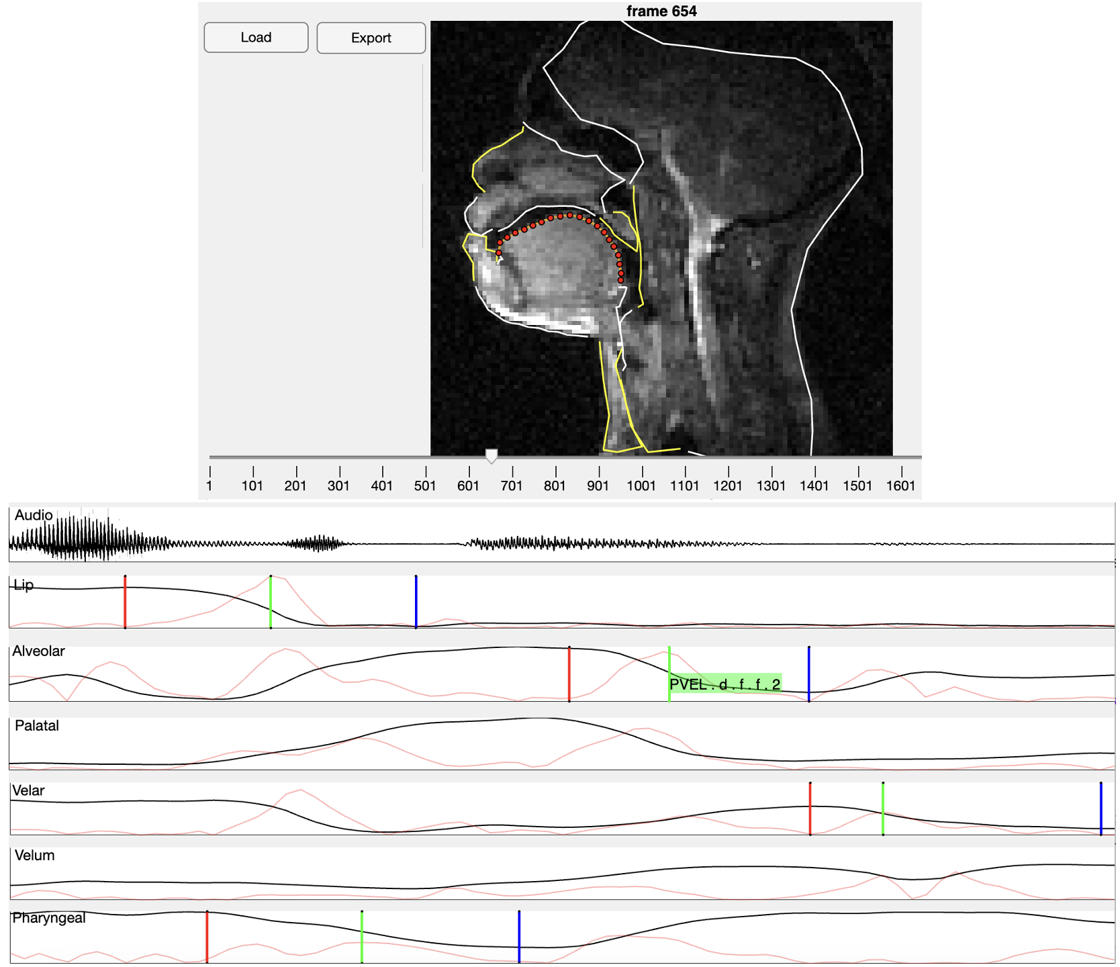Click tick label 201 on frame axis
Viewport: 1120px width, 967px height.
click(x=295, y=486)
